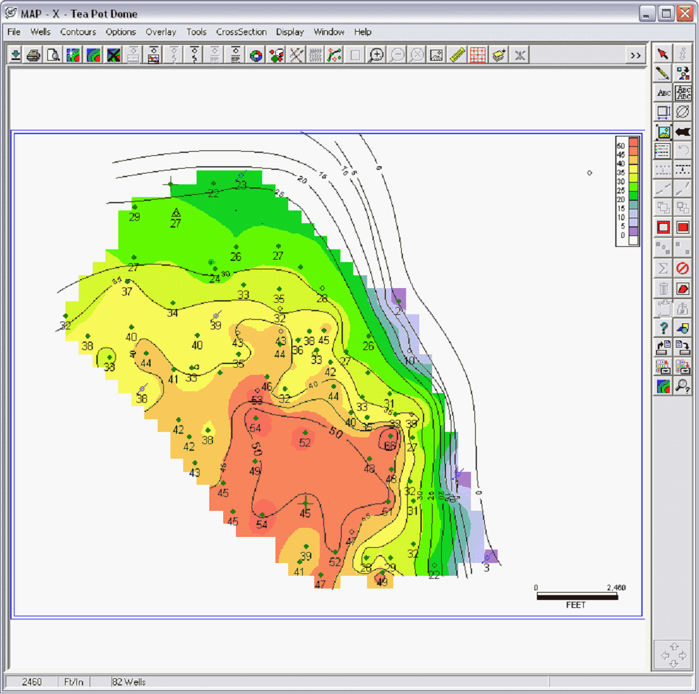Click the yellow measuring ruler tool

coord(457,55)
